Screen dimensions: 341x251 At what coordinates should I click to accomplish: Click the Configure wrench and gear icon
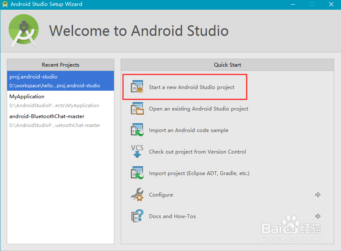[137, 194]
